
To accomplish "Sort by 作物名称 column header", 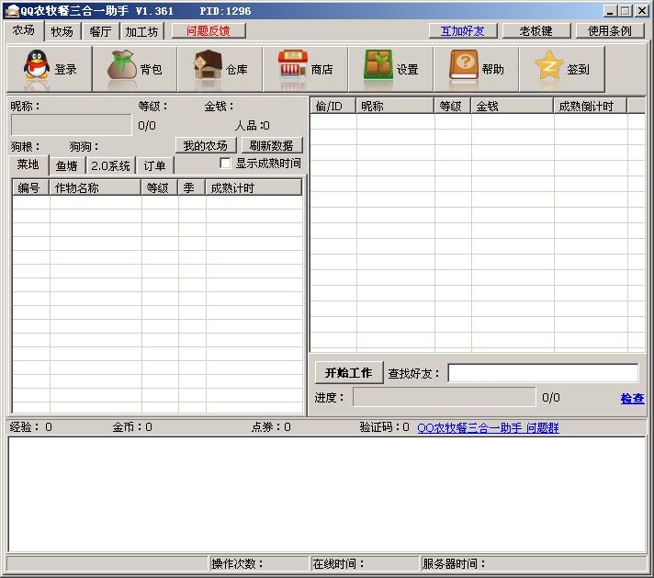I will [x=96, y=187].
